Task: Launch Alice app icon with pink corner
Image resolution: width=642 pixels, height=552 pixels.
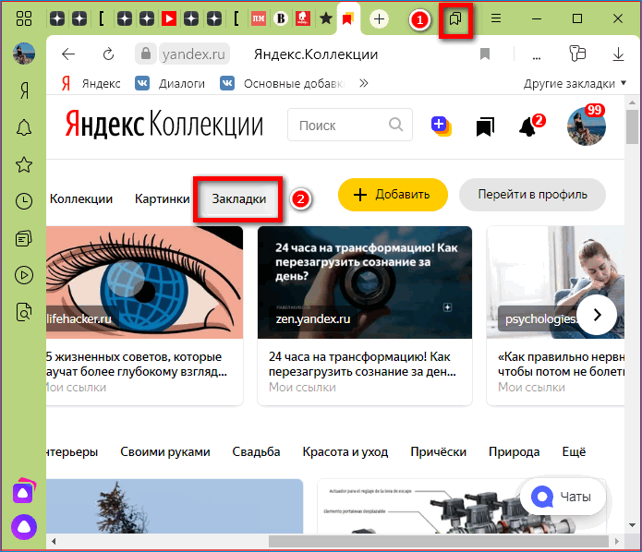Action: [24, 491]
